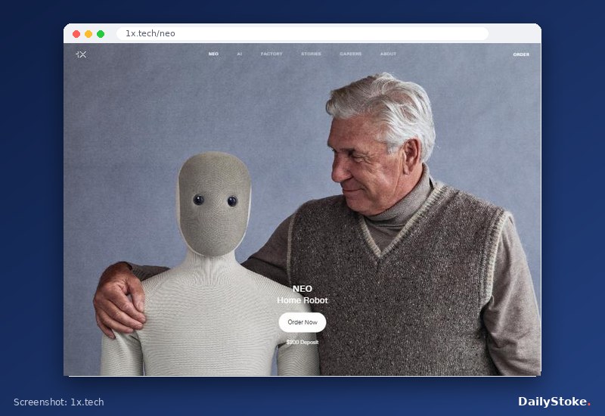Viewport: 605px width, 416px height.
Task: Click the yellow minimize window dot
Action: click(x=88, y=34)
